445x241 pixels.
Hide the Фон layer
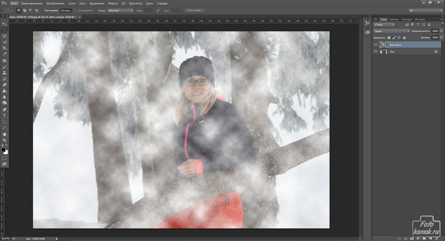(375, 51)
